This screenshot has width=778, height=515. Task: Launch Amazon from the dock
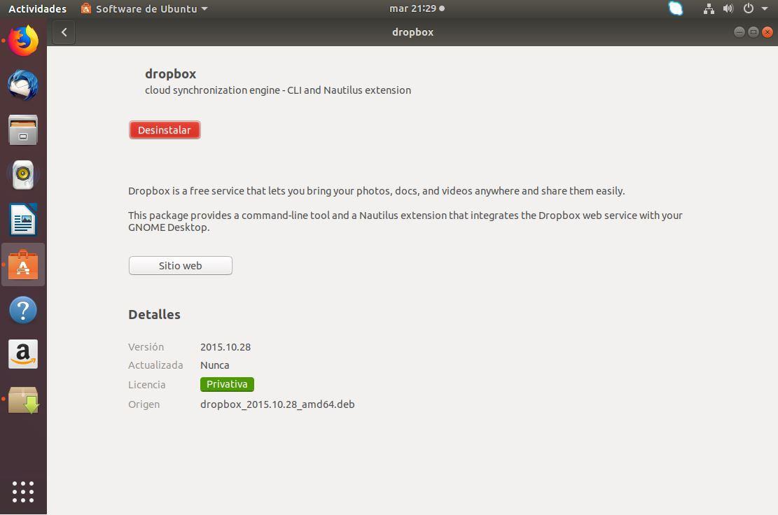coord(23,354)
